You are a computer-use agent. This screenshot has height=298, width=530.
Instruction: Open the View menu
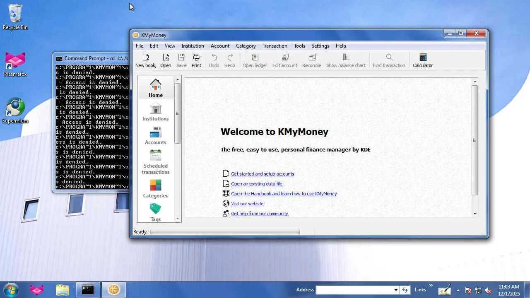tap(170, 46)
